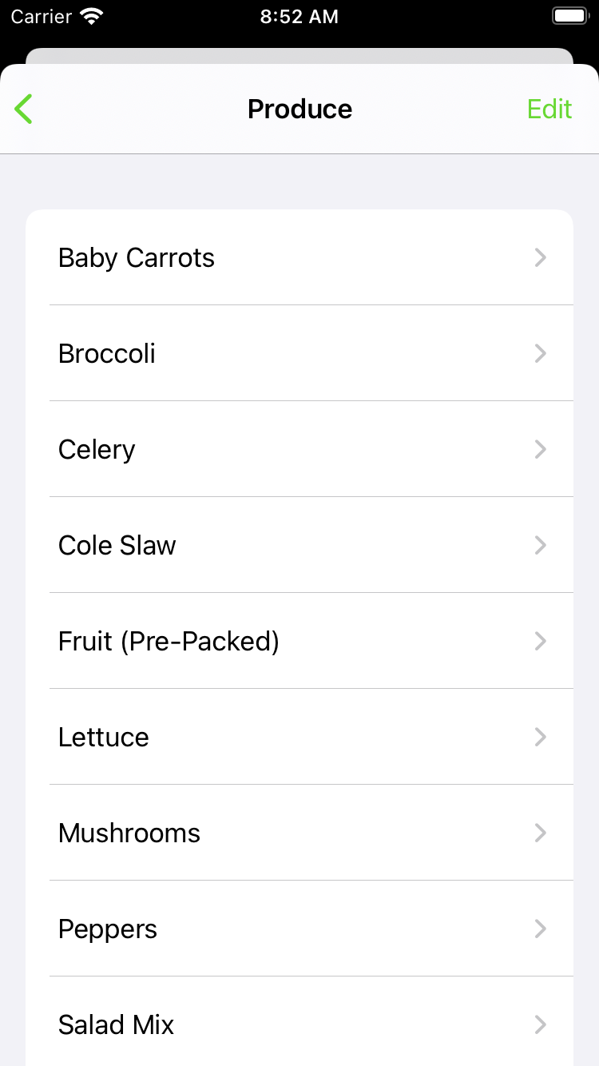
Task: Tap the Edit button
Action: coord(549,109)
